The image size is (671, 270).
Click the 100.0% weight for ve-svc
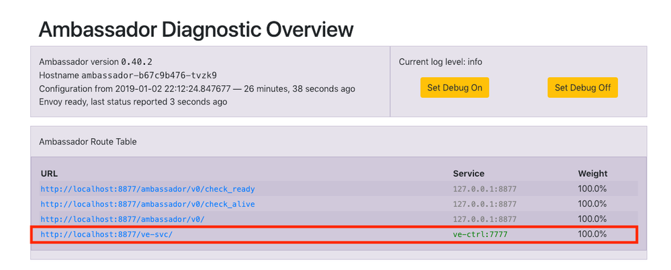[592, 234]
